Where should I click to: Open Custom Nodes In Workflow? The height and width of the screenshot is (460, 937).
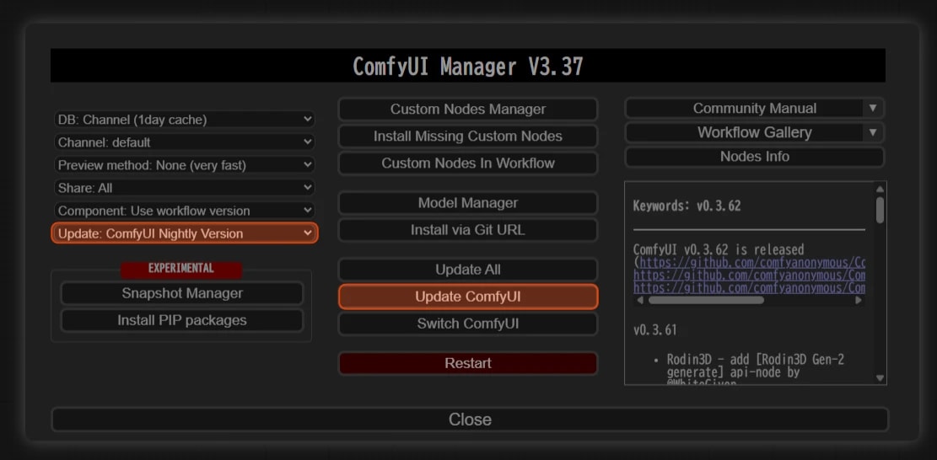tap(468, 163)
